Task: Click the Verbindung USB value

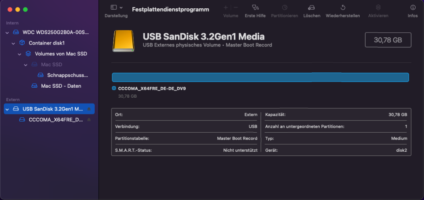Action: pyautogui.click(x=253, y=126)
